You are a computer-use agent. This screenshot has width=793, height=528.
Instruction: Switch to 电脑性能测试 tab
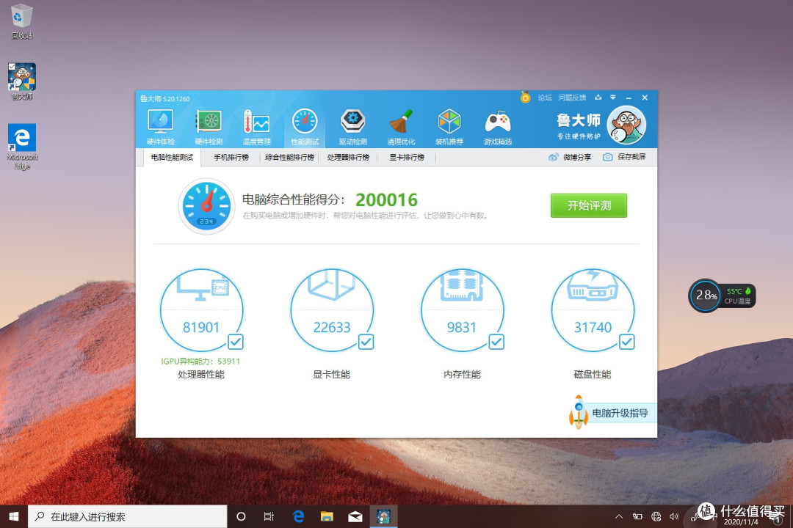pyautogui.click(x=172, y=157)
